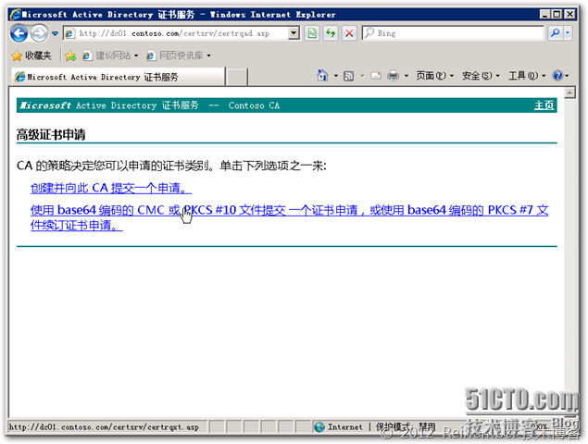This screenshot has width=588, height=444.
Task: Click 创建并向此 CA 提交一个申请 link
Action: point(111,188)
